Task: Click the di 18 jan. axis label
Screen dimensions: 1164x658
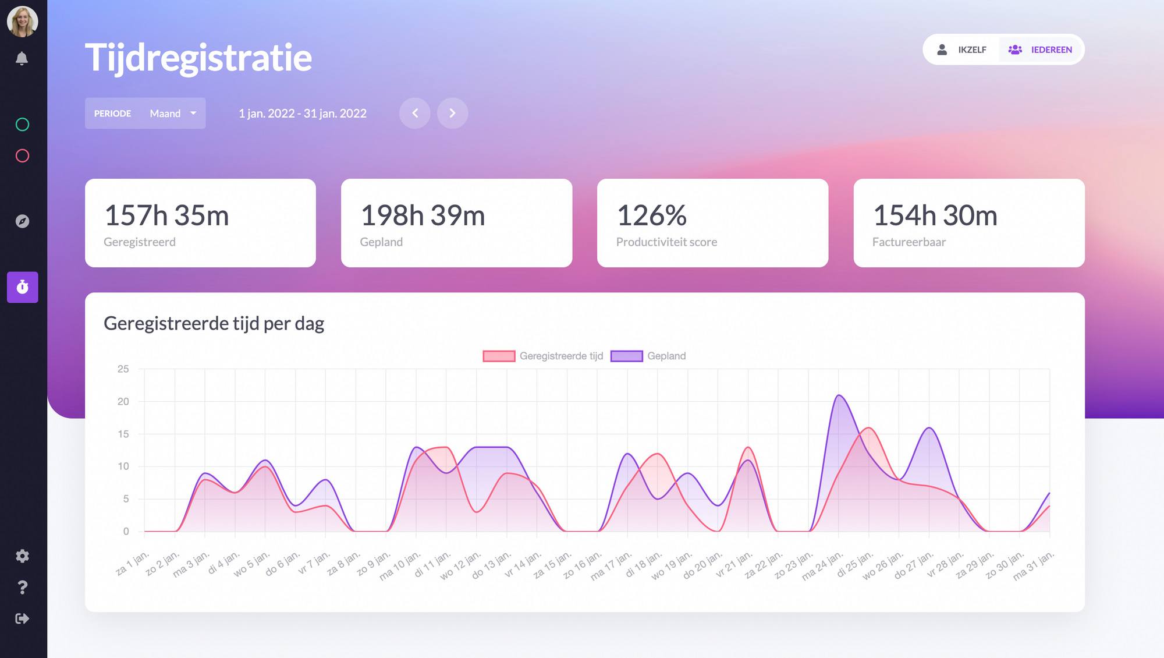Action: (x=644, y=564)
